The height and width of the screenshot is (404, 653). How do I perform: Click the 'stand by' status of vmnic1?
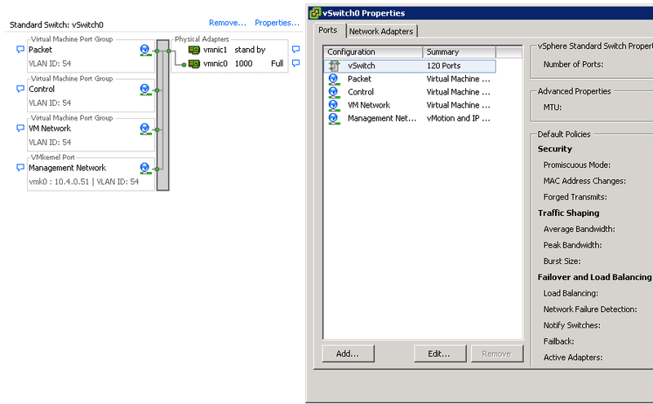tap(250, 50)
